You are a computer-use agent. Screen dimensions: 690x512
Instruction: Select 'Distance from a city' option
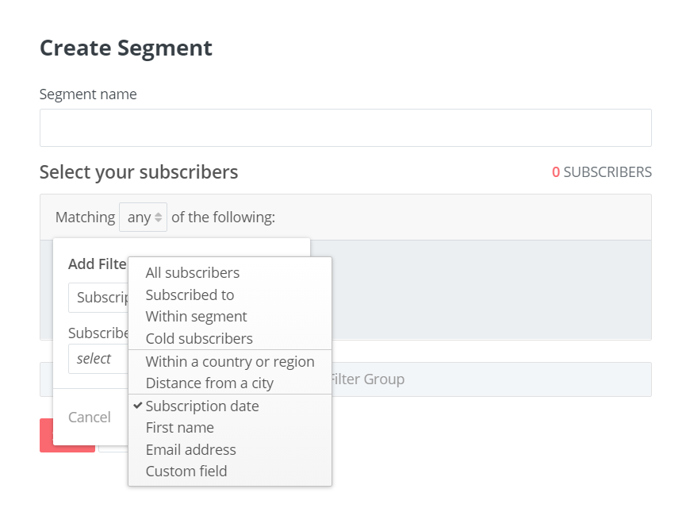click(209, 383)
